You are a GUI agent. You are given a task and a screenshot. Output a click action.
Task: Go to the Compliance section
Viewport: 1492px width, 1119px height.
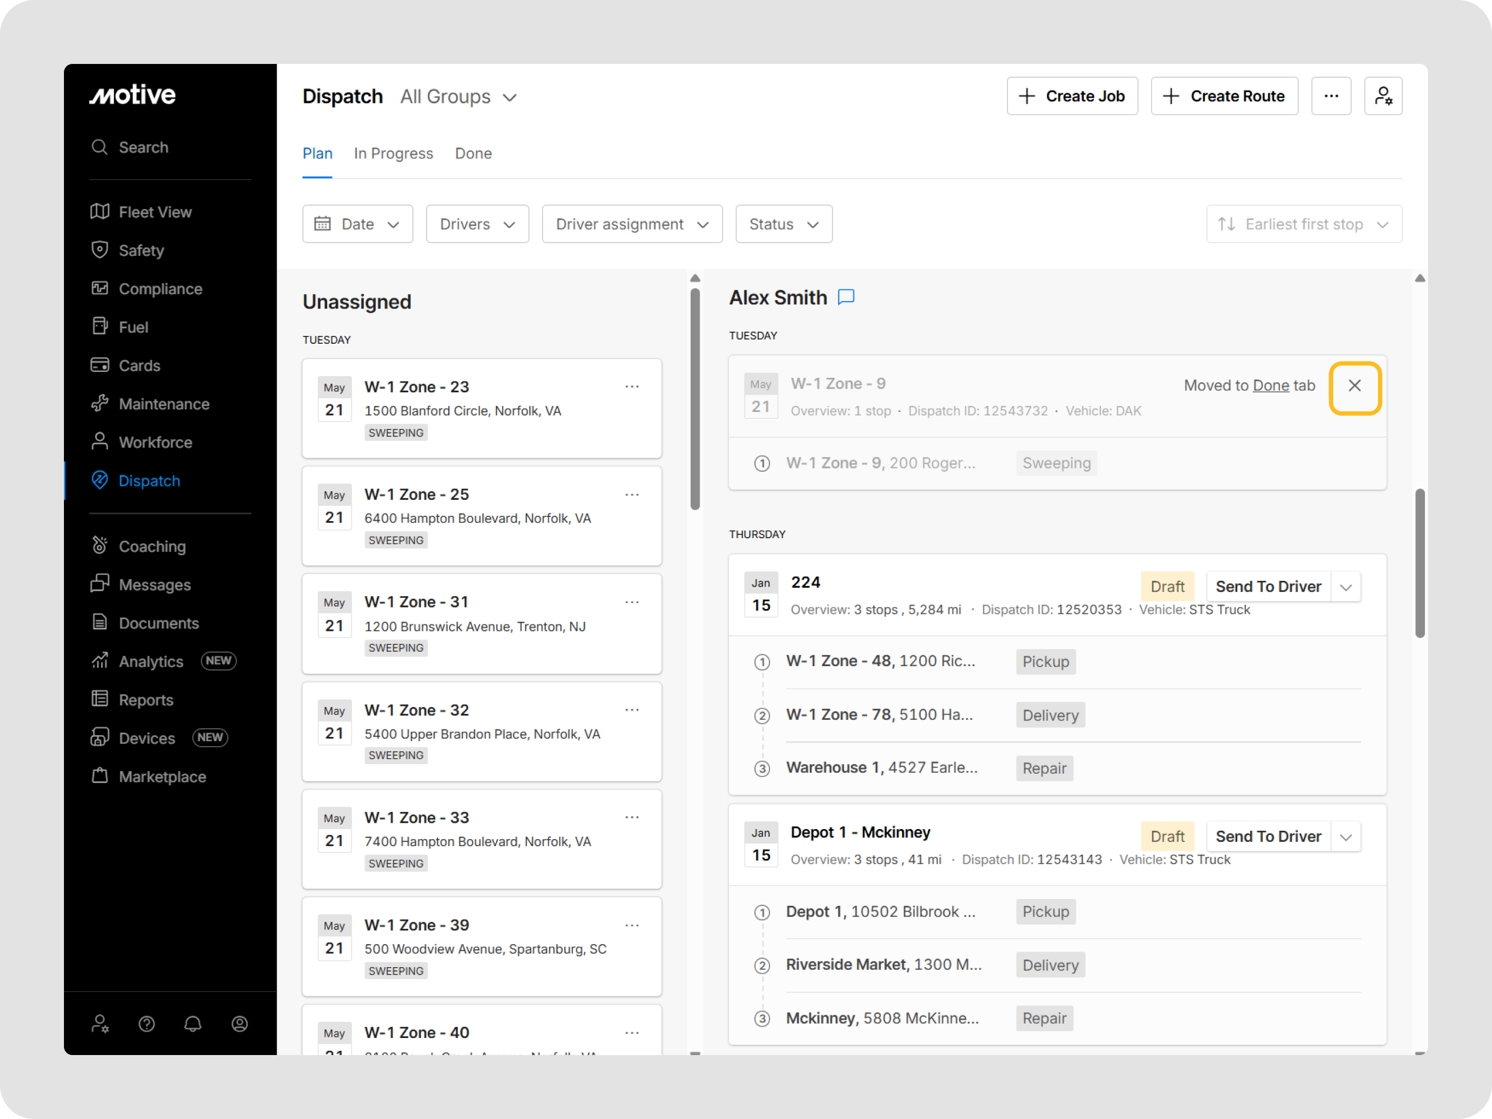[160, 289]
